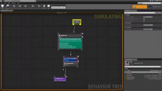Click the Node Name text field

pos(148,29)
